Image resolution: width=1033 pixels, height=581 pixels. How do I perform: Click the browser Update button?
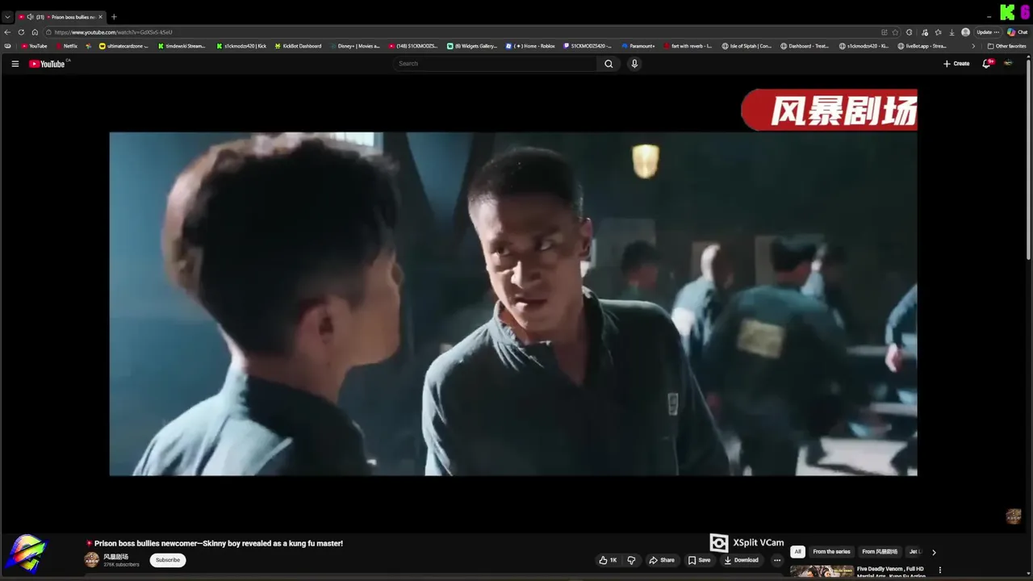984,32
